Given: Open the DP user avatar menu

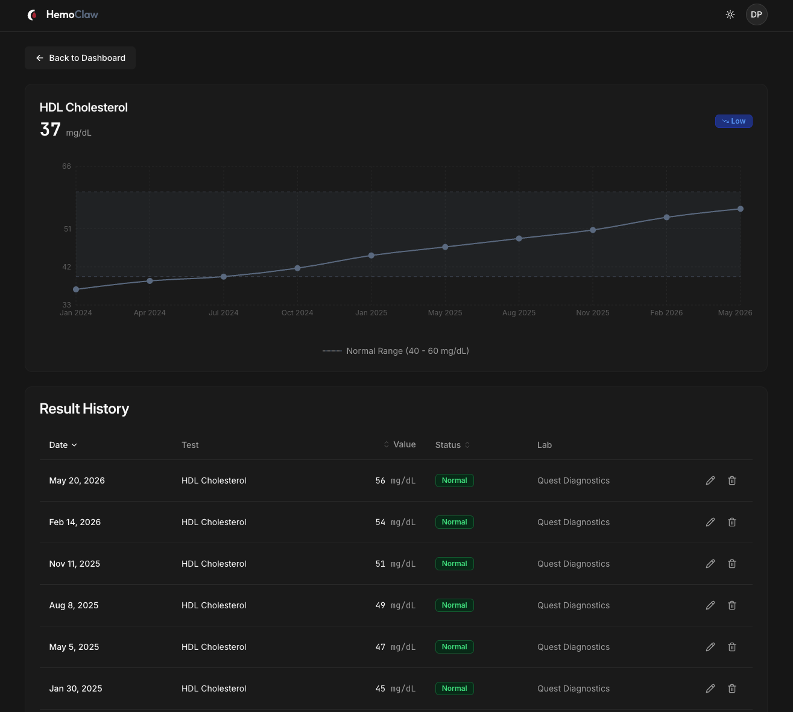Looking at the screenshot, I should pyautogui.click(x=757, y=14).
